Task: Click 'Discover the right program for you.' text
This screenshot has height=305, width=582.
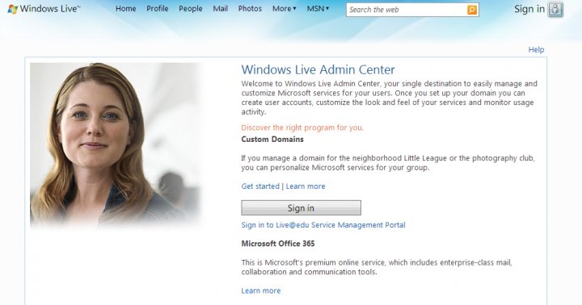Action: (x=302, y=127)
